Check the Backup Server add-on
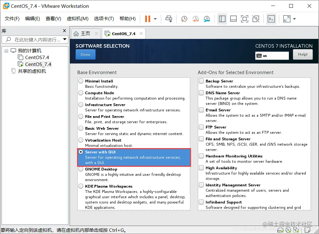This screenshot has height=234, width=319. tap(201, 81)
